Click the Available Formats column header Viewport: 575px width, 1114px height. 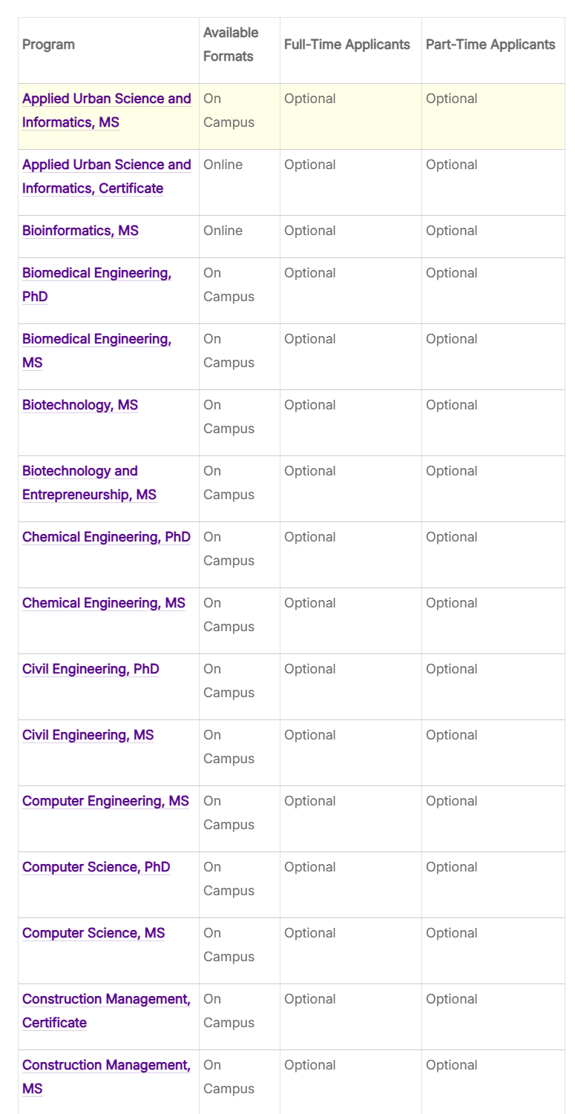tap(231, 45)
